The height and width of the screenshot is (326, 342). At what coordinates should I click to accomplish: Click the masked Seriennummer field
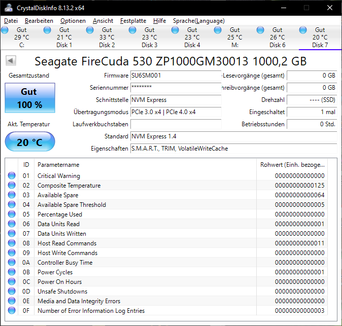176,88
